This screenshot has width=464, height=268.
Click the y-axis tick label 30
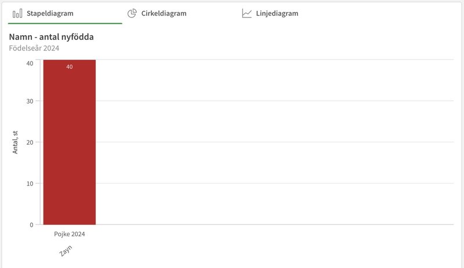[x=30, y=101]
